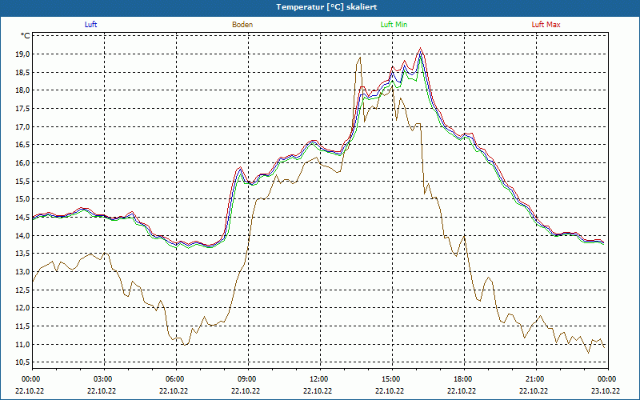Screen dimensions: 640x400
Task: Click the 12:00 time axis label
Action: tap(318, 379)
